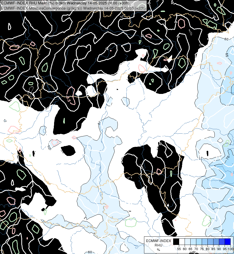This screenshot has height=254, width=234.
Task: Click the 85–90% legend color box
Action: tap(216, 242)
